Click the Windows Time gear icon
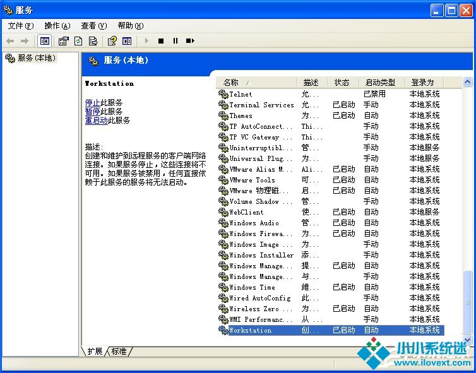 (223, 287)
